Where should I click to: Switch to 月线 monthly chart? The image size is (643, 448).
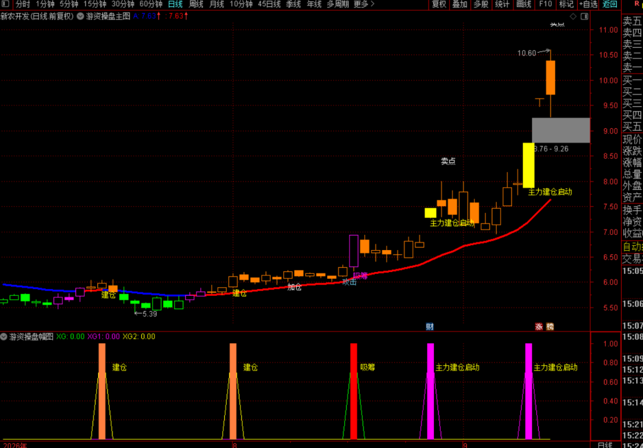coord(217,4)
